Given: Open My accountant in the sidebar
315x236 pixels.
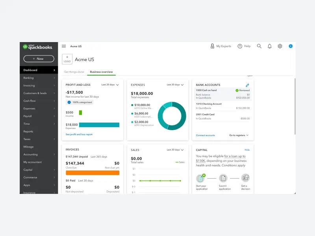Looking at the screenshot, I should (x=39, y=162).
